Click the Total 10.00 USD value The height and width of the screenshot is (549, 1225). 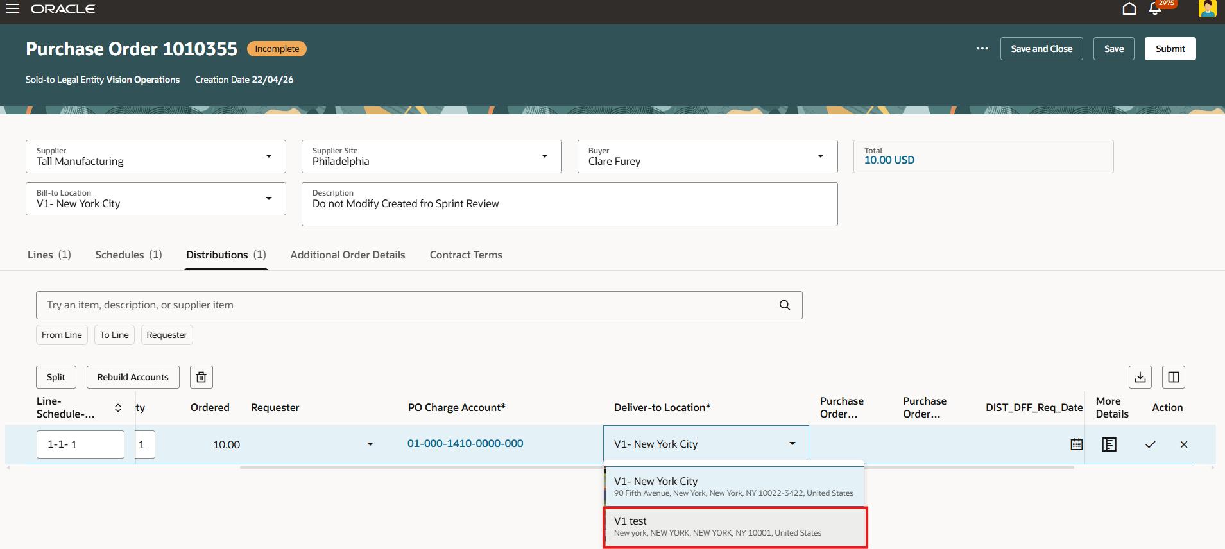(889, 160)
